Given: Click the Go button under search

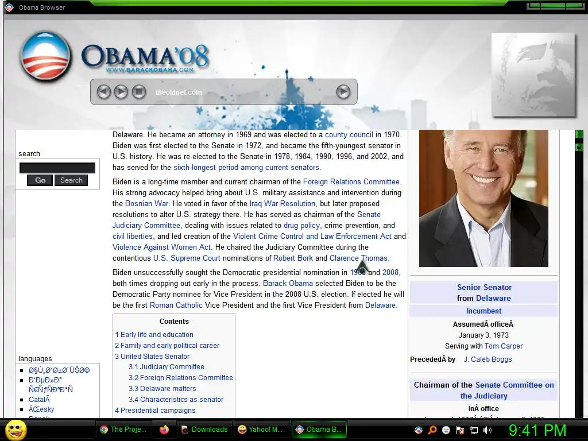Looking at the screenshot, I should (40, 180).
